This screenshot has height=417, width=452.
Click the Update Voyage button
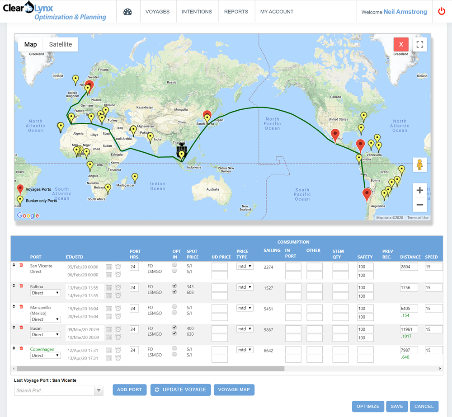pyautogui.click(x=180, y=389)
